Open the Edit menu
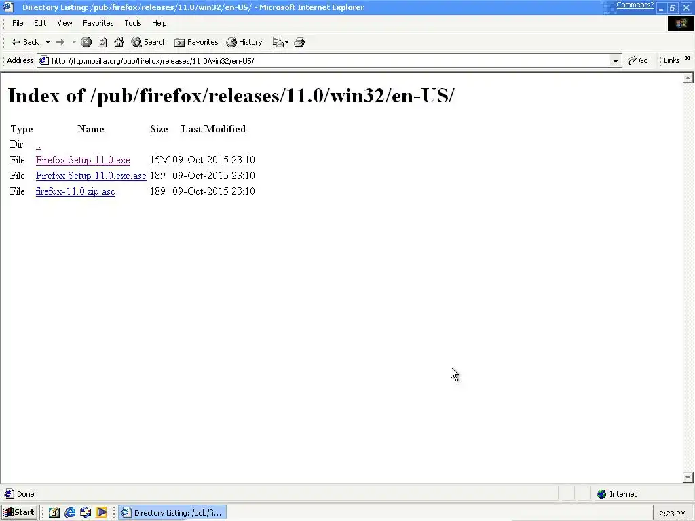The width and height of the screenshot is (695, 521). pos(40,23)
